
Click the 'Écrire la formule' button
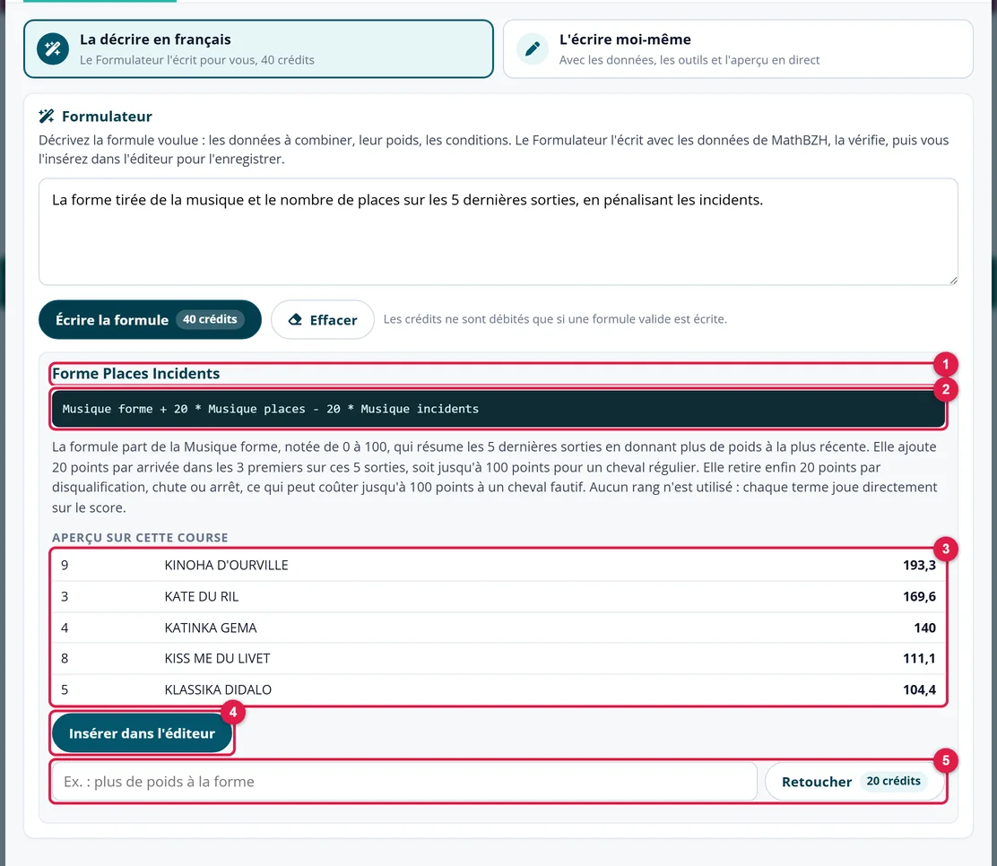click(150, 320)
